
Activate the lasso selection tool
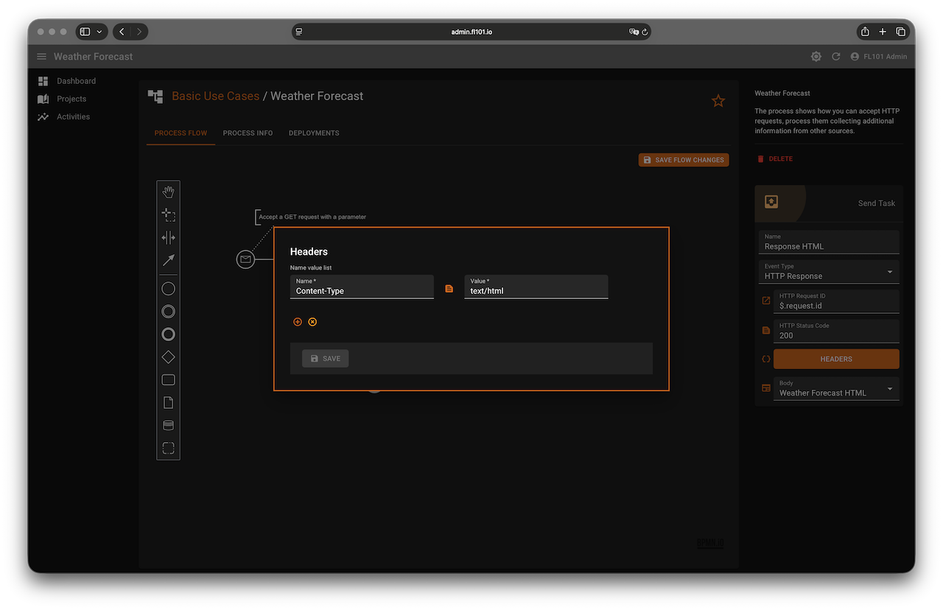(x=168, y=215)
